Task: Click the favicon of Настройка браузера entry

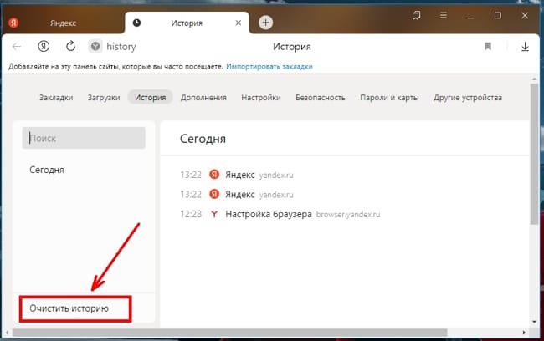Action: pos(214,214)
